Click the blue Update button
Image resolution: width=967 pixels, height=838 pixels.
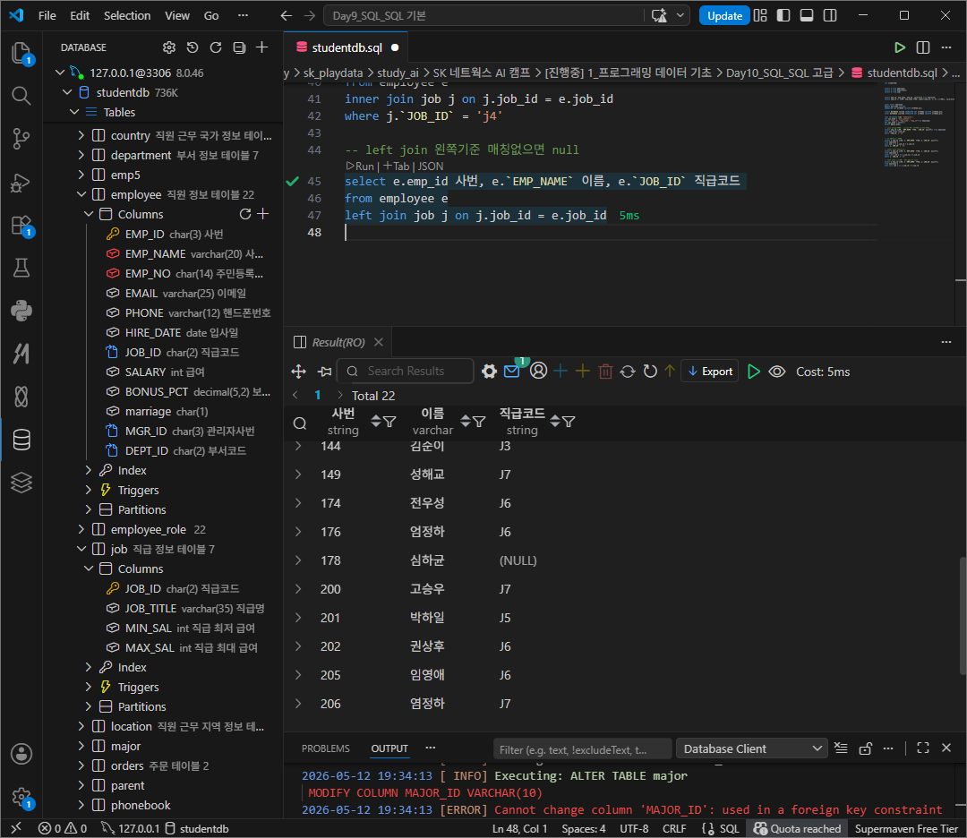(724, 15)
